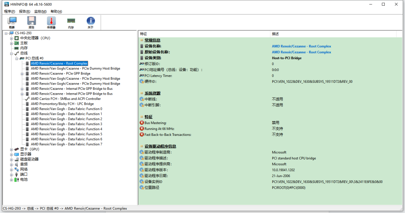Open the Sensors (传感器) thermometer icon
Viewport: 405px width, 213px height.
51,22
